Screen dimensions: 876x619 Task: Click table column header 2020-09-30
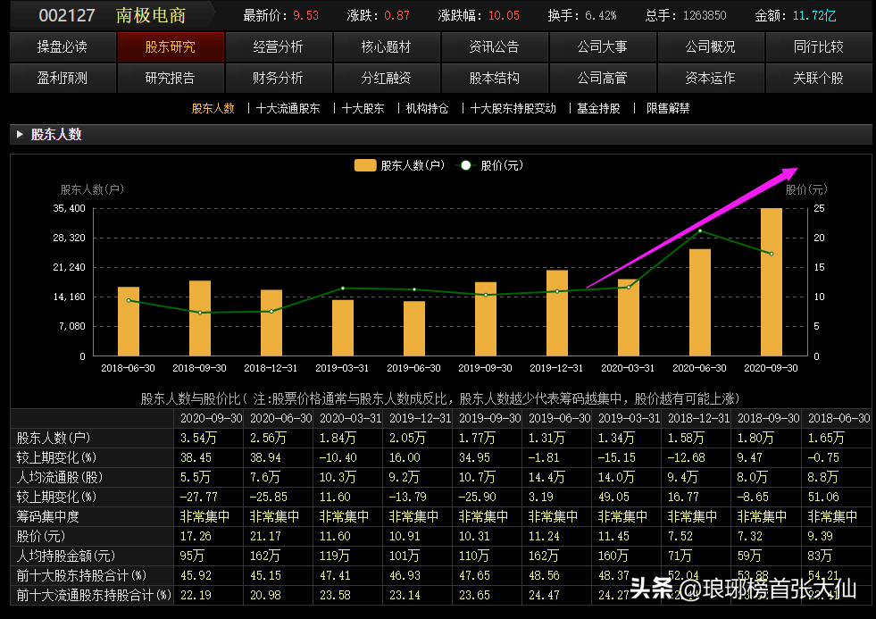[x=211, y=418]
